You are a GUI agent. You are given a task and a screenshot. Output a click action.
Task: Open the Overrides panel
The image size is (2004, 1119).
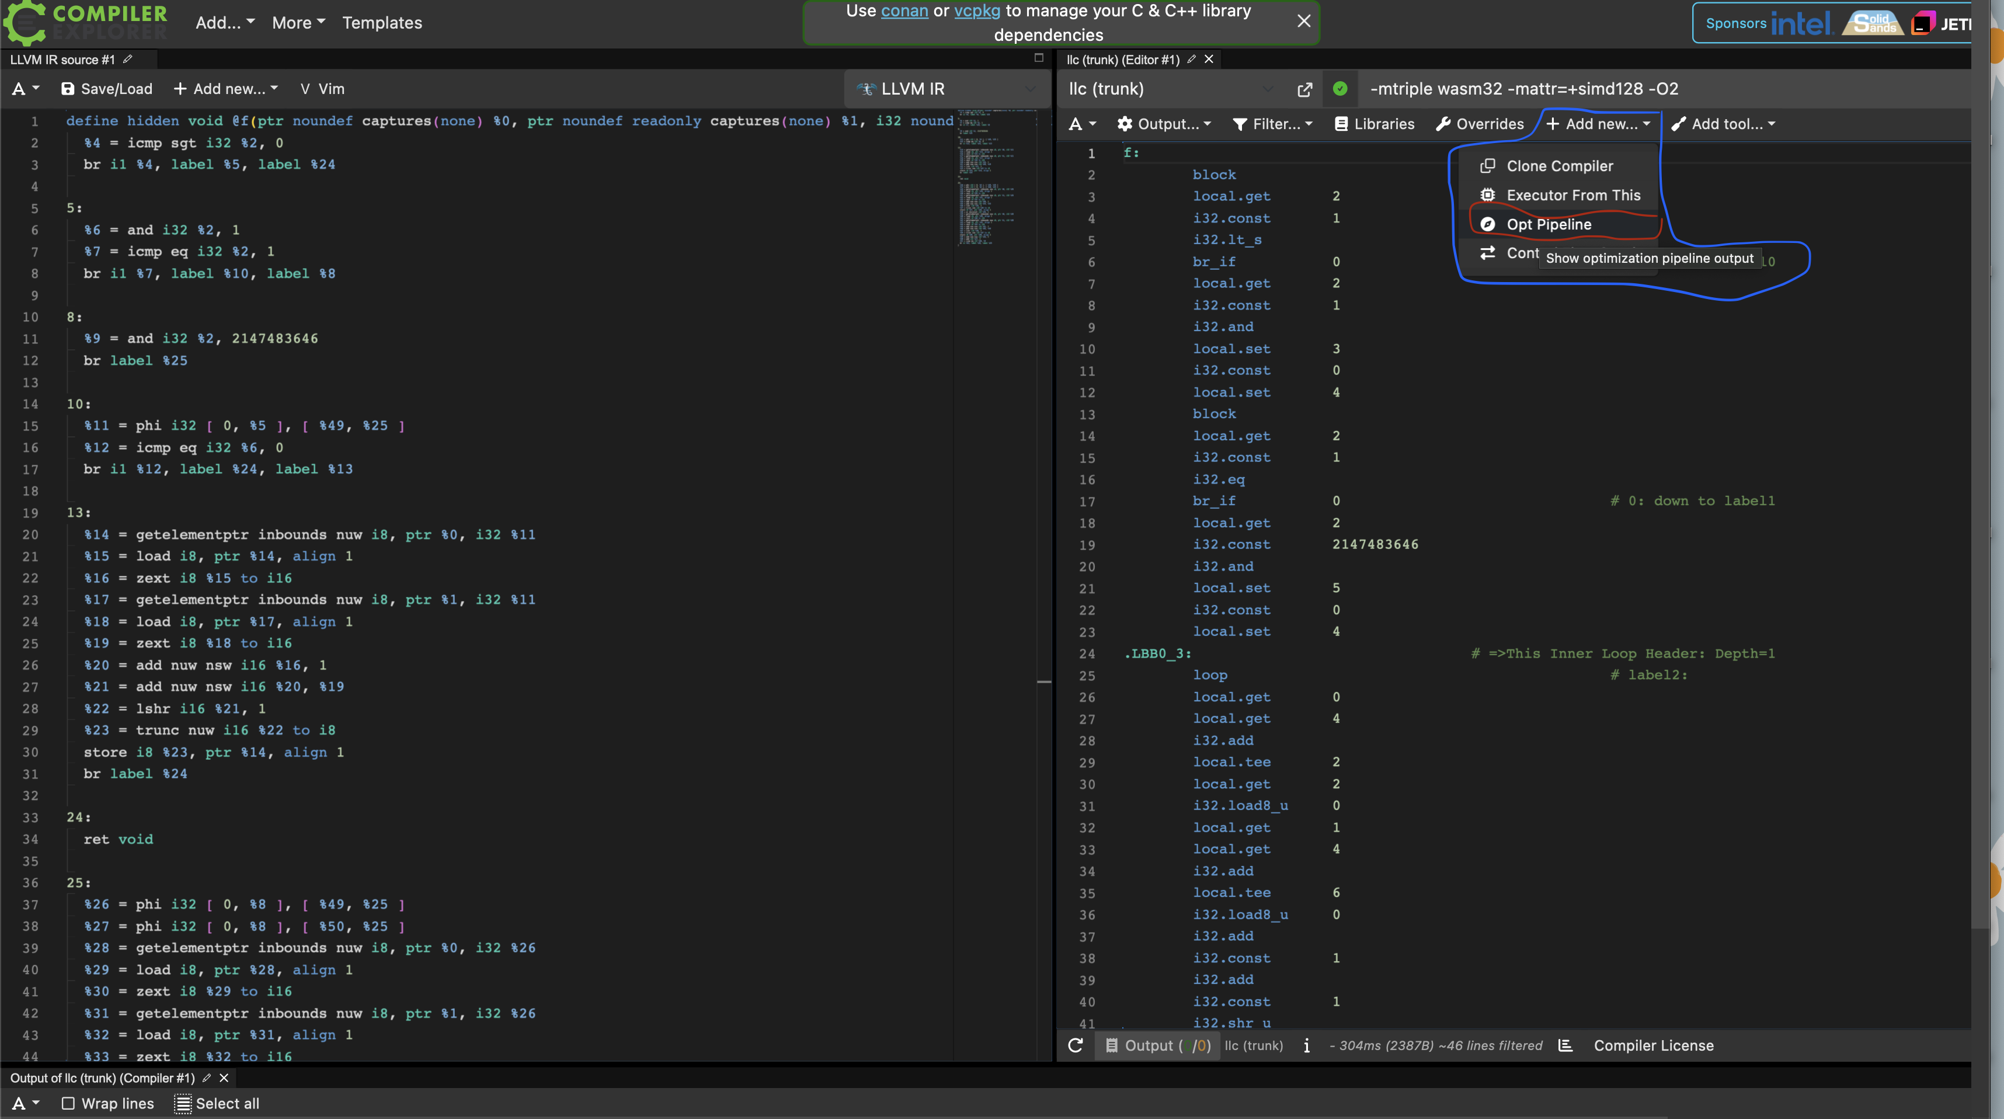pyautogui.click(x=1480, y=124)
